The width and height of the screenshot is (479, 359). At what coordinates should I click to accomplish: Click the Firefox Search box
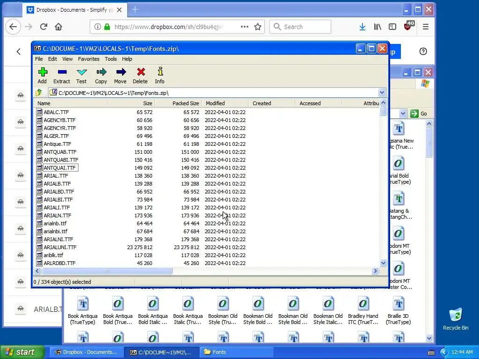[x=300, y=27]
